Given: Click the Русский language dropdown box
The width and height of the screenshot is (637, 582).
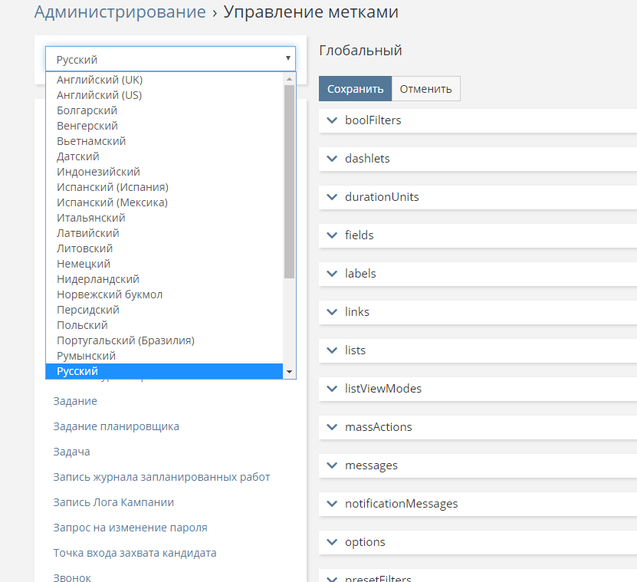Looking at the screenshot, I should click(x=170, y=59).
